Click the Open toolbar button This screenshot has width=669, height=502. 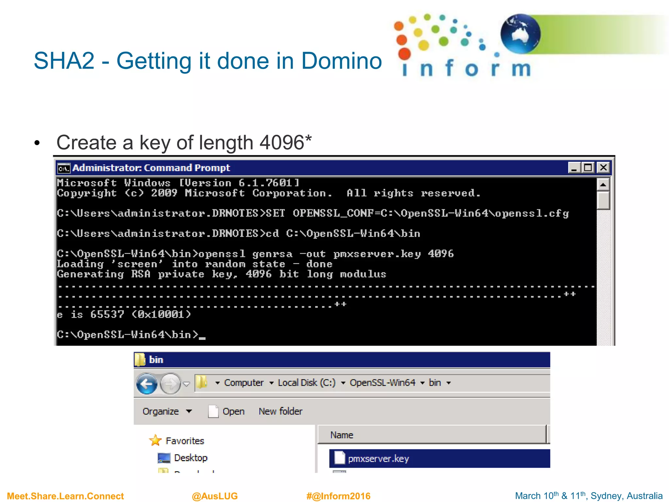click(x=226, y=411)
